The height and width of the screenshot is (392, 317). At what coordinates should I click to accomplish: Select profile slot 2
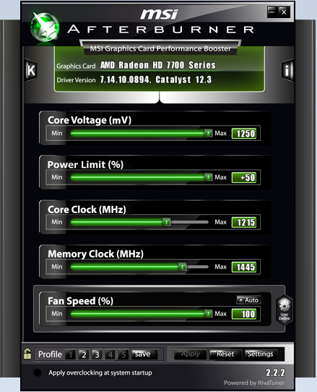84,354
